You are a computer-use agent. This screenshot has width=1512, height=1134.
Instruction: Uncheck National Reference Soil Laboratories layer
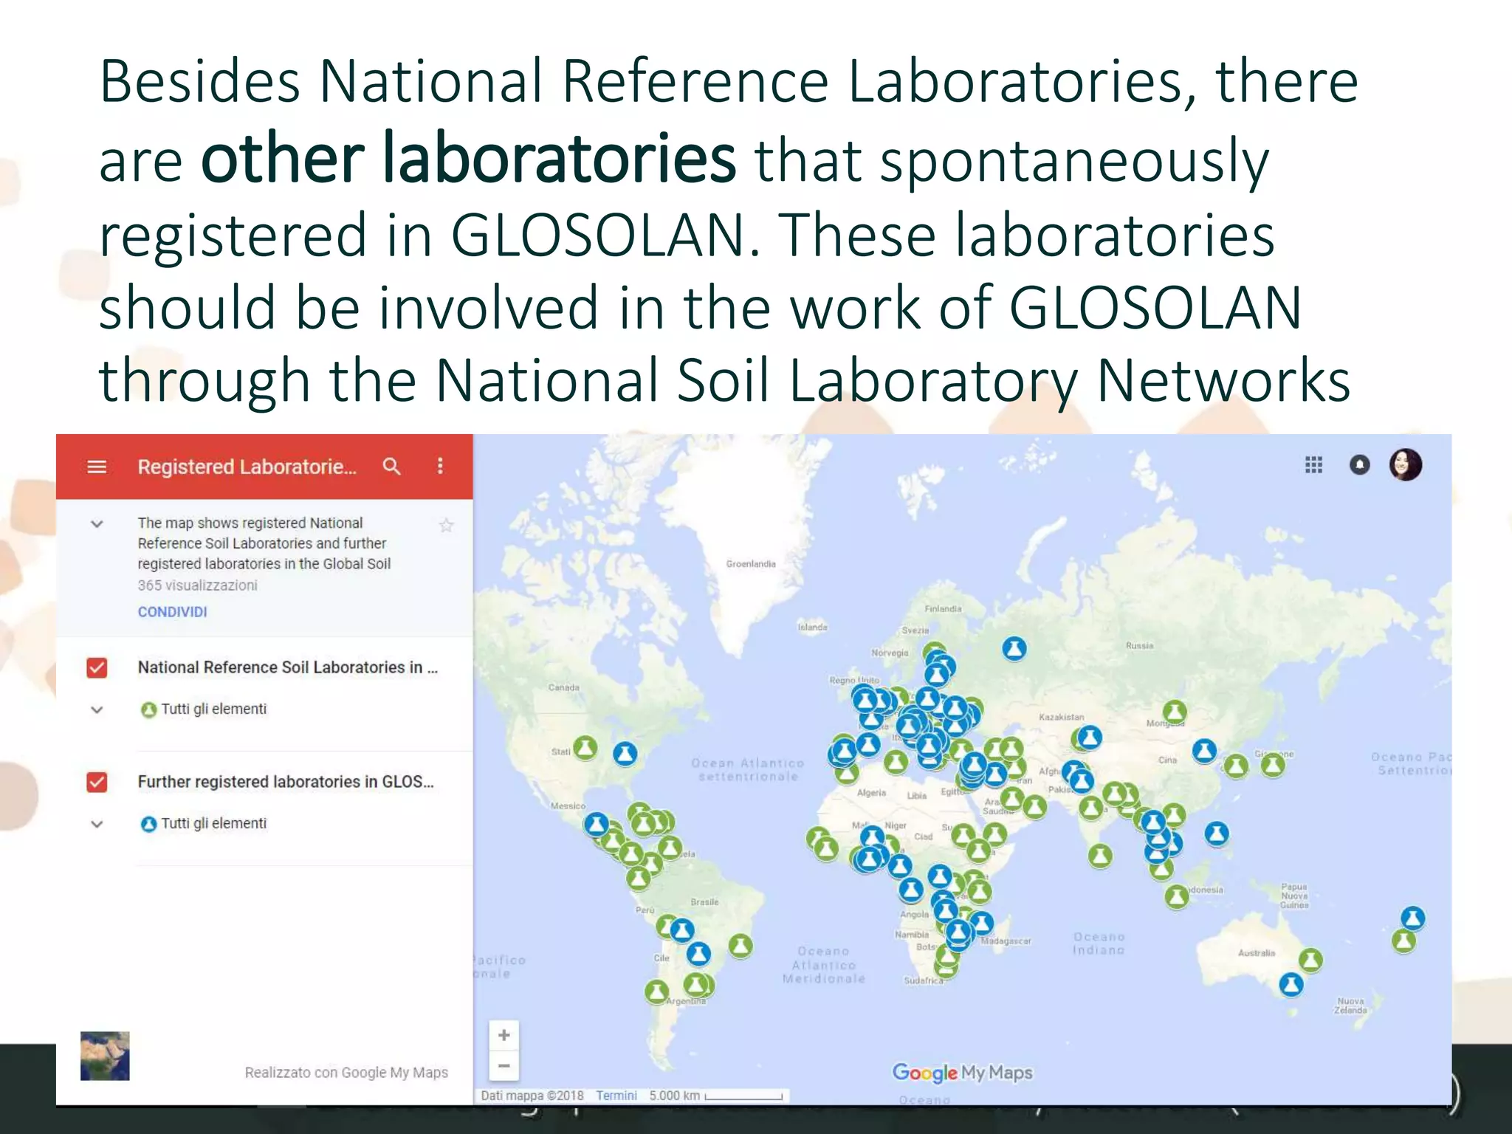coord(97,667)
